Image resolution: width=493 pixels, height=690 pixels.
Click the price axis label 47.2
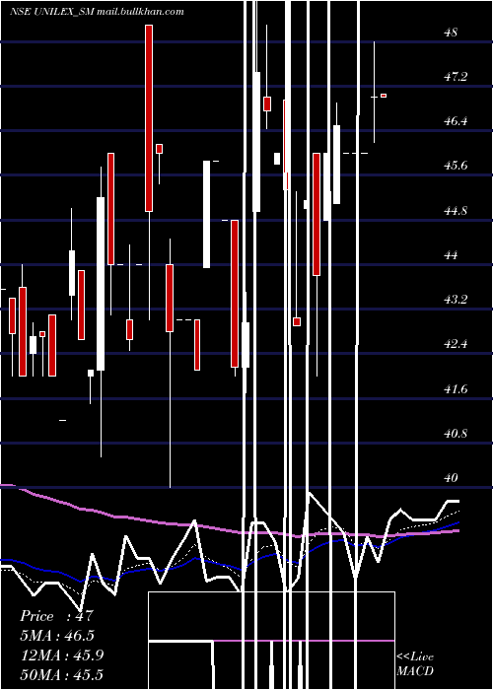456,77
